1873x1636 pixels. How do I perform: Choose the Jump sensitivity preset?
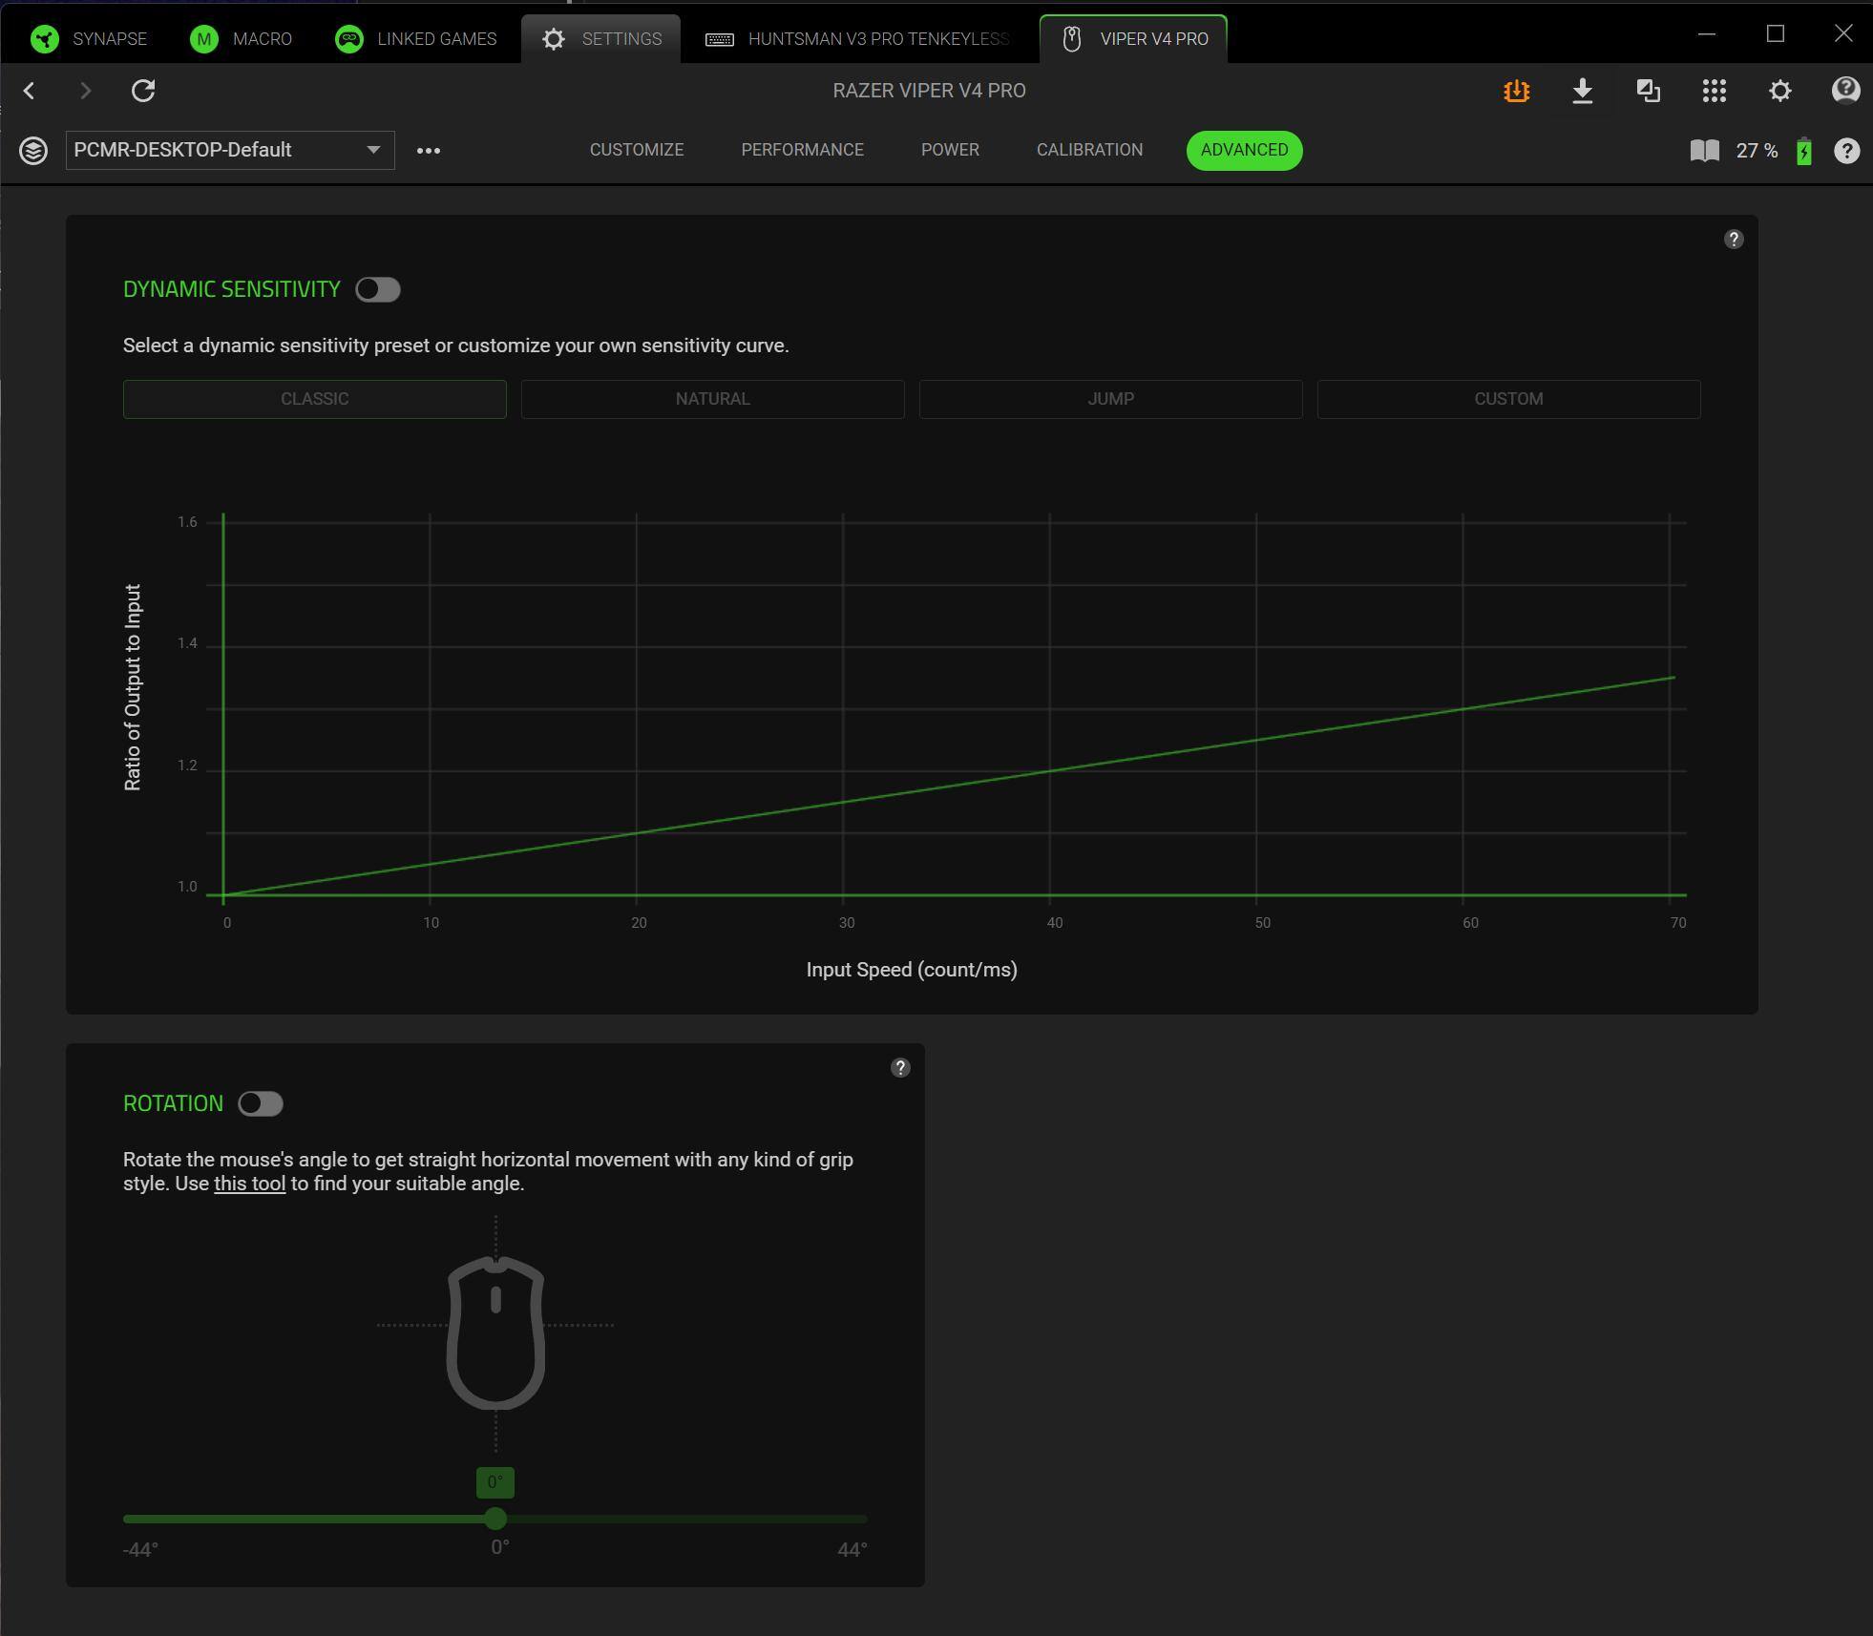1111,399
